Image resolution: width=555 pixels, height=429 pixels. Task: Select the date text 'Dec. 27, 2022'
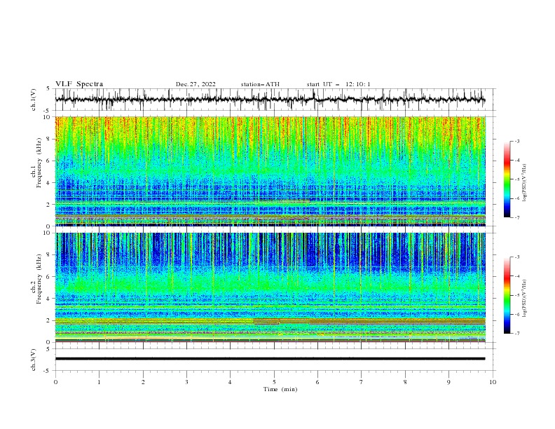tap(196, 84)
